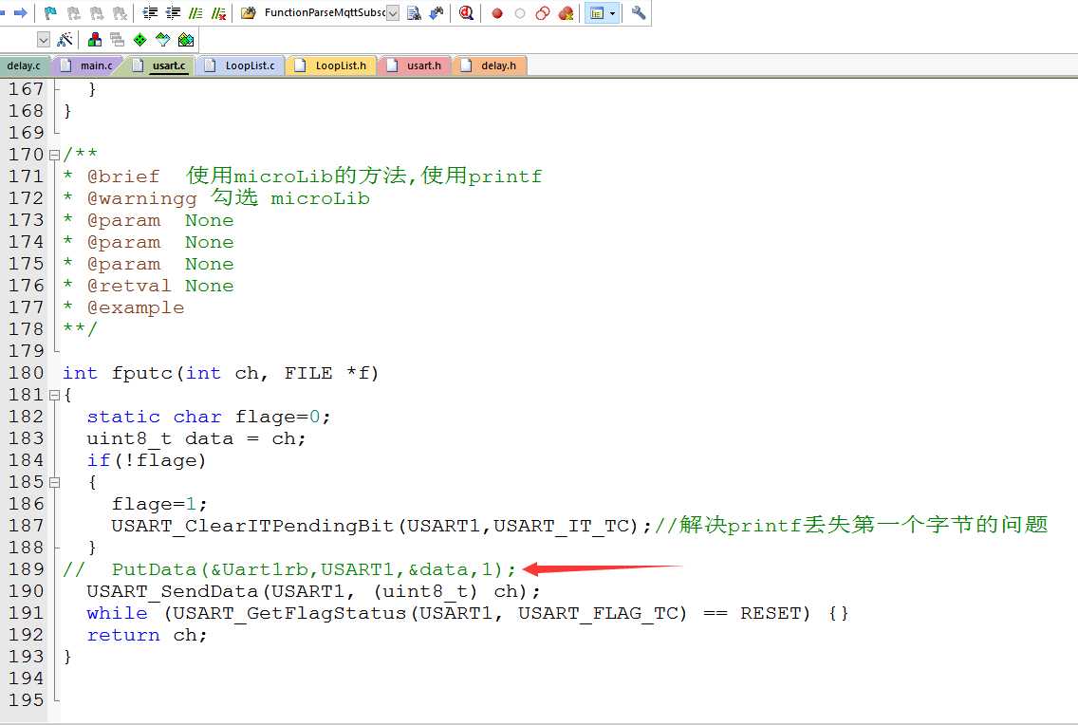Open the LoopList.c tab
The height and width of the screenshot is (725, 1078).
tap(241, 66)
